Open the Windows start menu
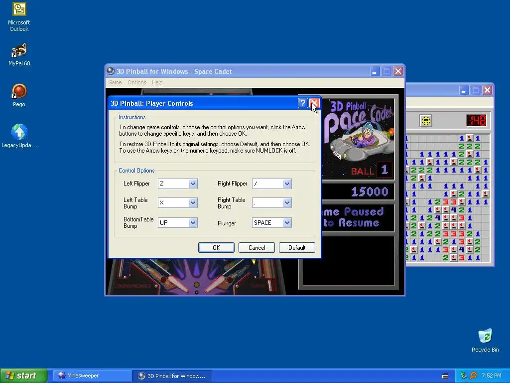The image size is (510, 383). tap(23, 376)
